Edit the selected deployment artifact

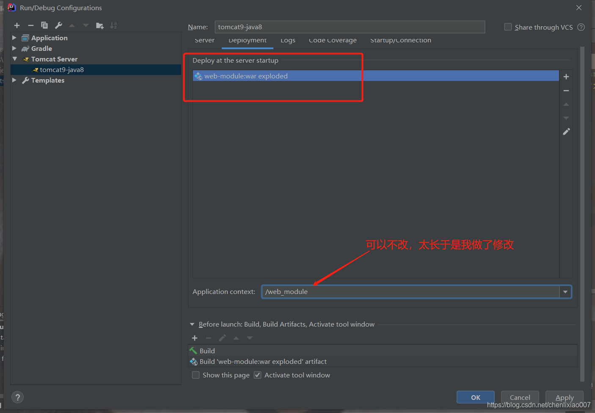pyautogui.click(x=566, y=132)
